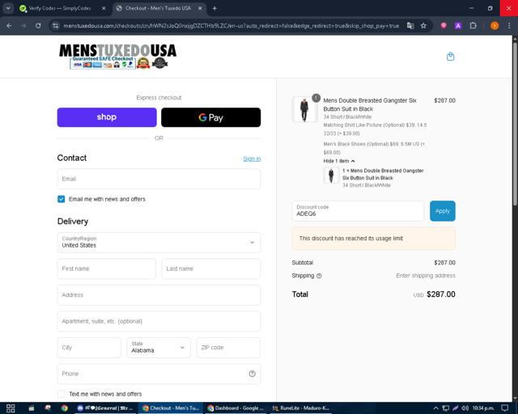Focus the Phone input field
The image size is (518, 414).
click(x=159, y=374)
